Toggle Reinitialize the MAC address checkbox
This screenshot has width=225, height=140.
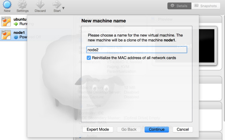89,58
